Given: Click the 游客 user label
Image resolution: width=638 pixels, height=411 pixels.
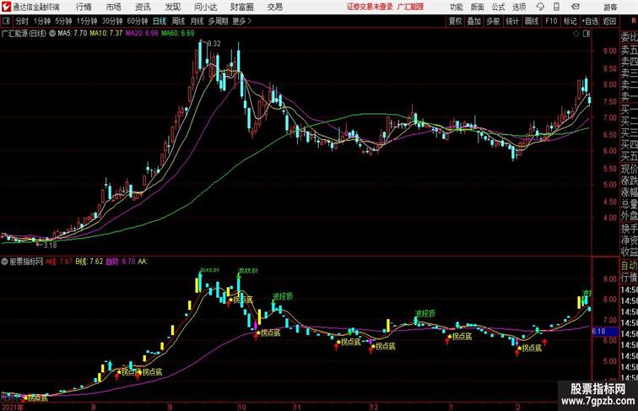Looking at the screenshot, I should pyautogui.click(x=610, y=7).
